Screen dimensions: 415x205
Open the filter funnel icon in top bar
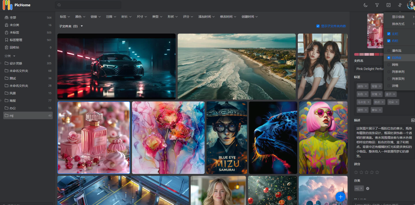tap(377, 5)
